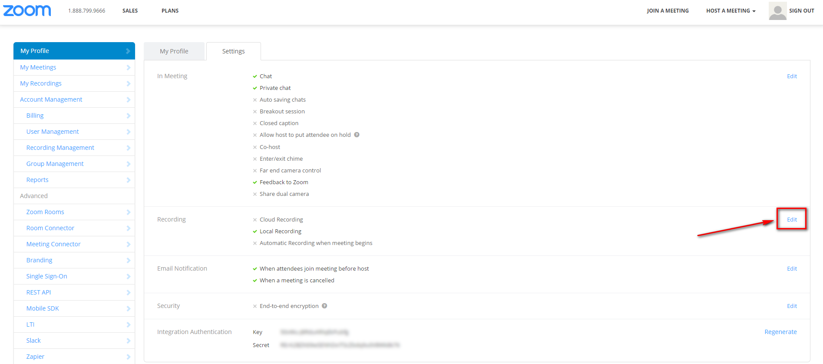Open Plans in the top navigation
The width and height of the screenshot is (823, 364).
click(170, 11)
